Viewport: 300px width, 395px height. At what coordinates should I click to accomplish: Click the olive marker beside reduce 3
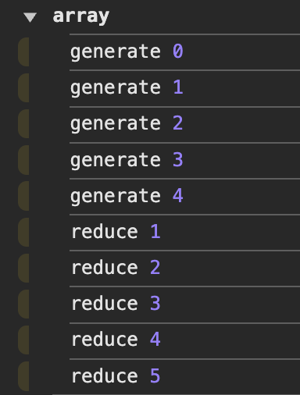point(23,304)
